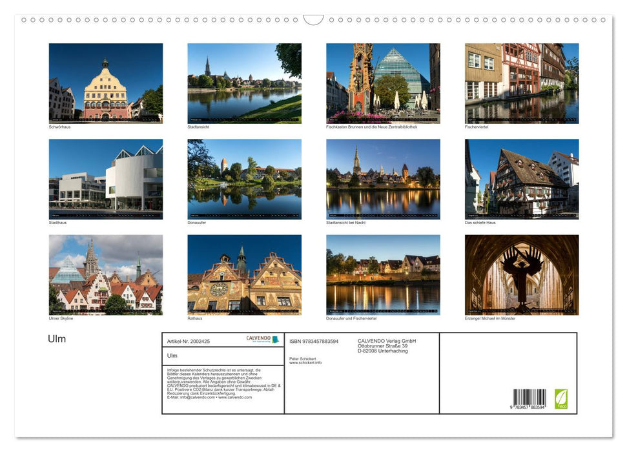627x452 pixels.
Task: Open the Fischerviertel image
Action: (x=522, y=83)
